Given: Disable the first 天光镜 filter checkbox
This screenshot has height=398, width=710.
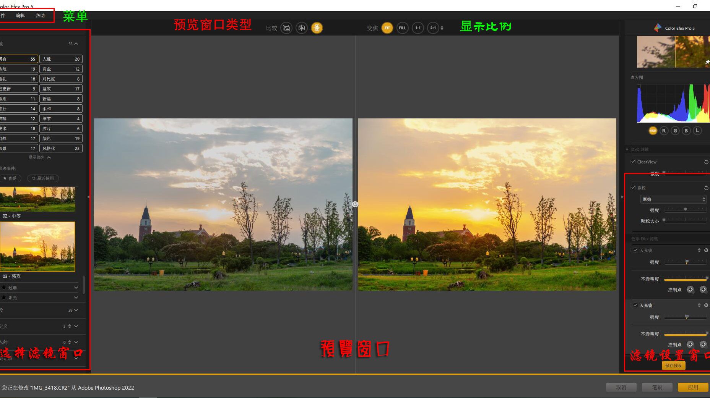Looking at the screenshot, I should 636,250.
